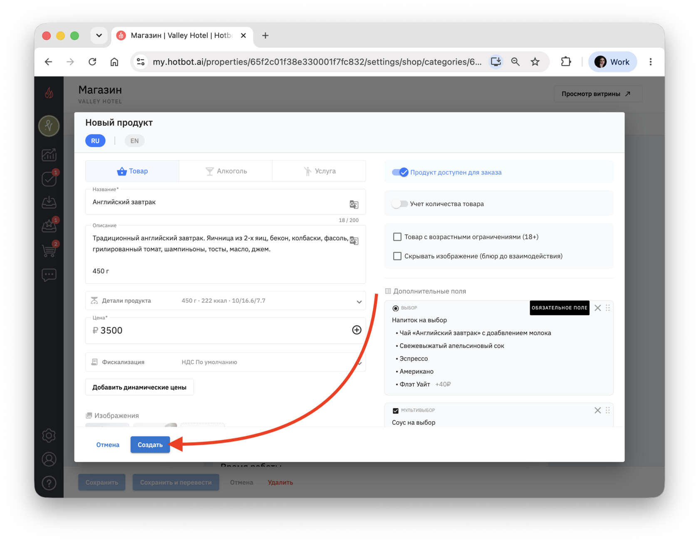This screenshot has height=543, width=699.
Task: Check Товар с возрастными ограничениями (18+)
Action: click(x=397, y=237)
